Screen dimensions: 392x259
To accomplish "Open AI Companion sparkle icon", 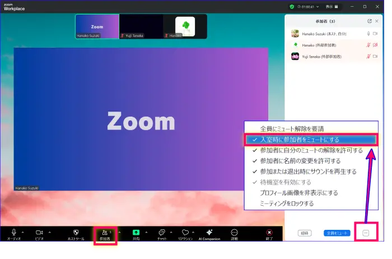I will tap(209, 232).
